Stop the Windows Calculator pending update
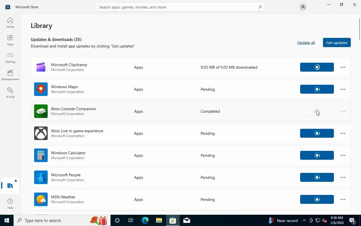The height and width of the screenshot is (226, 361). [317, 155]
